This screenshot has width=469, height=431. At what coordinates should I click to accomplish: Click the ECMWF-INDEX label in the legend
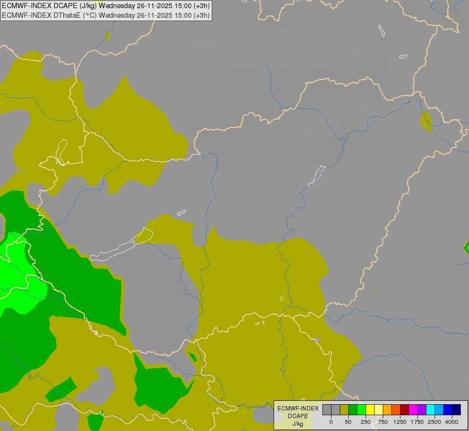click(298, 408)
